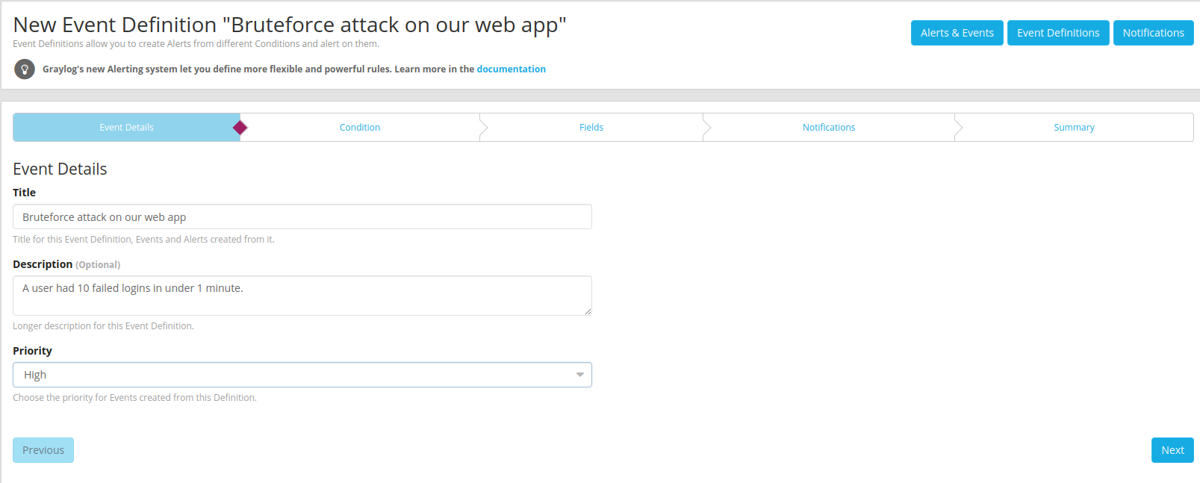Go to the Condition wizard step
Screen dimensions: 1200x483
click(360, 128)
